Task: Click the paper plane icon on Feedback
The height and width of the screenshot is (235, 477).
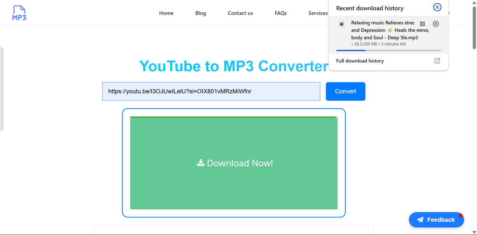Action: [420, 220]
